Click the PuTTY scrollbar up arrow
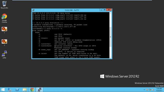The width and height of the screenshot is (164, 92). [110, 13]
